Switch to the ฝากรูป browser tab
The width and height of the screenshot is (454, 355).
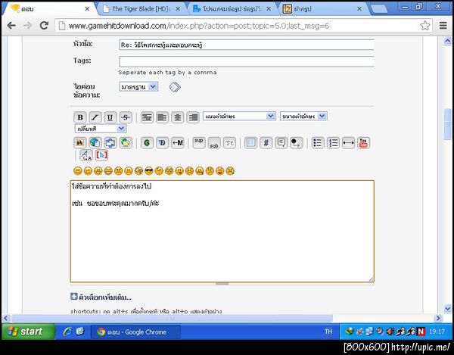point(323,9)
